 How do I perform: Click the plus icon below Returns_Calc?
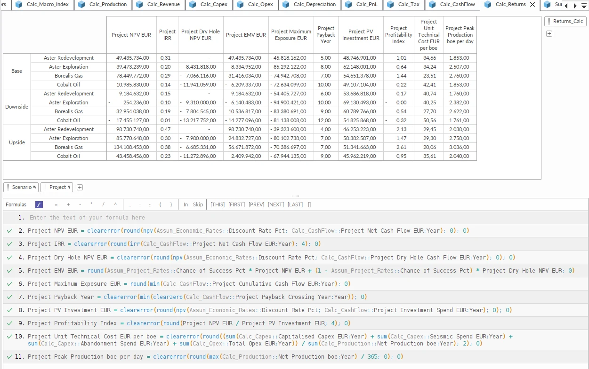pos(549,33)
